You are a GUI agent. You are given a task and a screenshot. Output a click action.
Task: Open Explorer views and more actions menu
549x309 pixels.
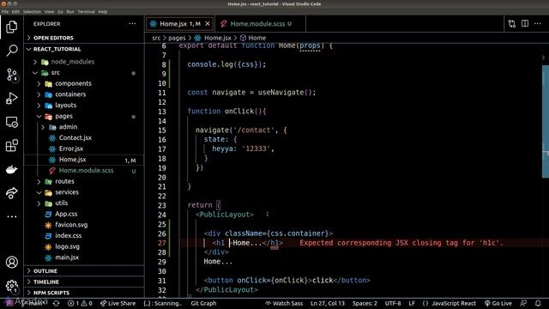click(x=132, y=24)
